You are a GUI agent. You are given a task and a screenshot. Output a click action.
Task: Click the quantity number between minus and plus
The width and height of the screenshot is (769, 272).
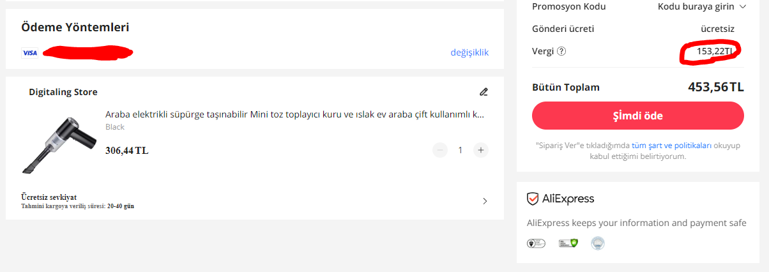pyautogui.click(x=460, y=150)
